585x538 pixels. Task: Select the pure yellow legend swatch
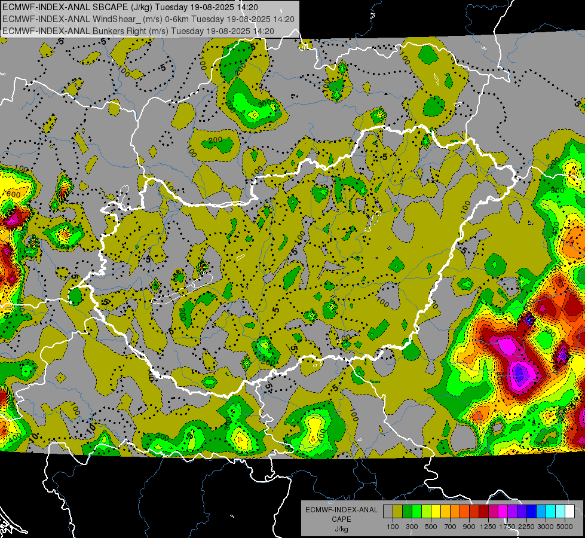(x=436, y=512)
